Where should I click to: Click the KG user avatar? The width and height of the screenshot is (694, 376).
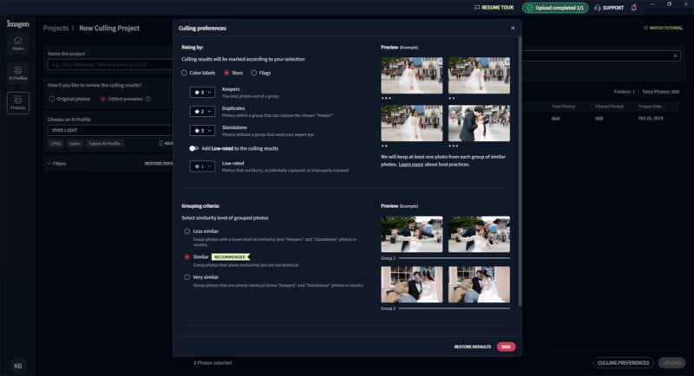(x=18, y=366)
